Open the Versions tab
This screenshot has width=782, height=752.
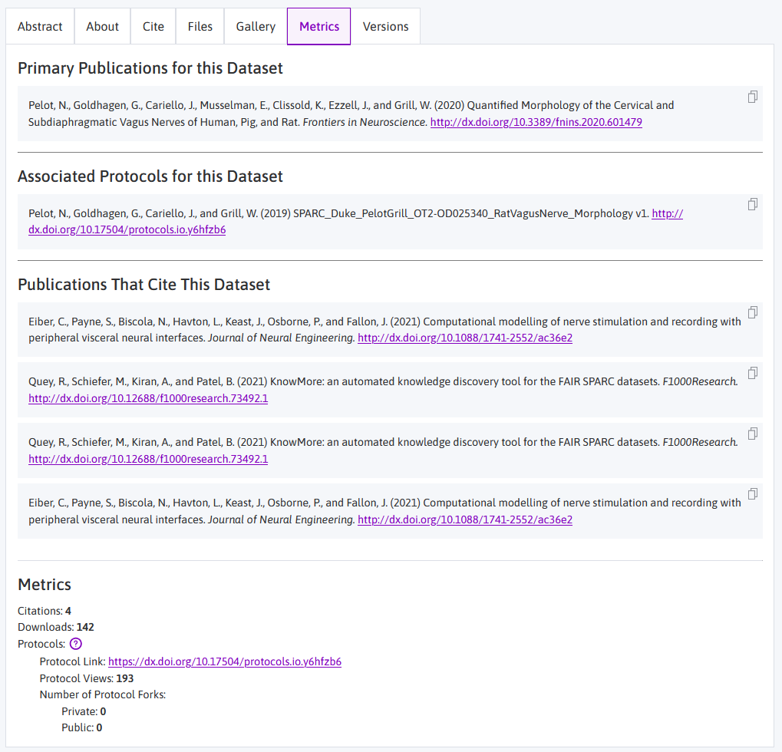[385, 26]
